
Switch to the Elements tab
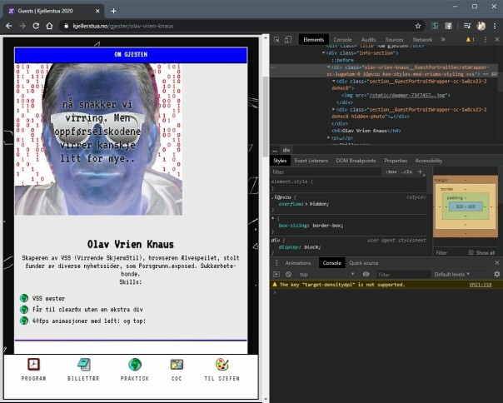pos(313,40)
